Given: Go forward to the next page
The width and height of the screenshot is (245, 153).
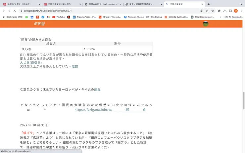Looking at the screenshot, I should (9, 11).
